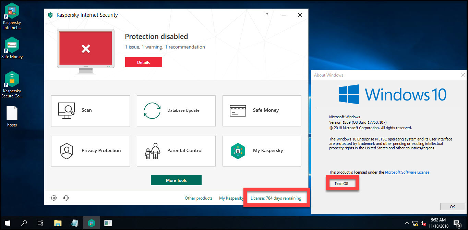Click the red protection disabled monitor image
This screenshot has width=468, height=230.
click(x=86, y=51)
